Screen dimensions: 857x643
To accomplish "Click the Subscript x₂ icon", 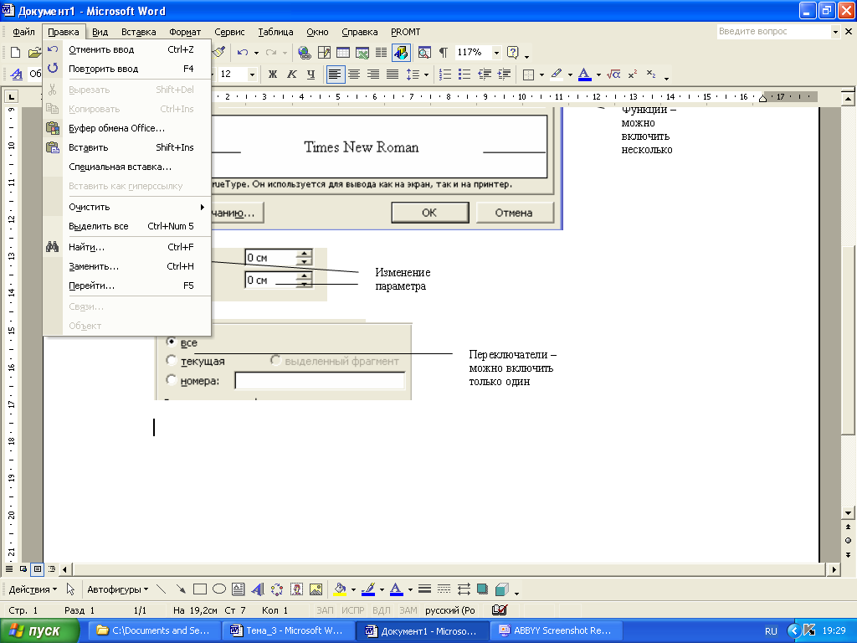I will click(651, 74).
